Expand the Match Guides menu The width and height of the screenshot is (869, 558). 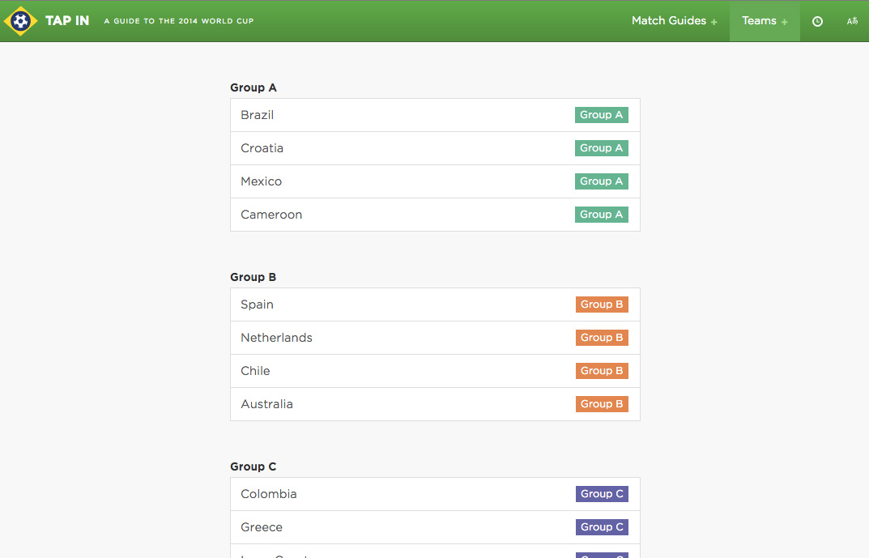click(674, 21)
